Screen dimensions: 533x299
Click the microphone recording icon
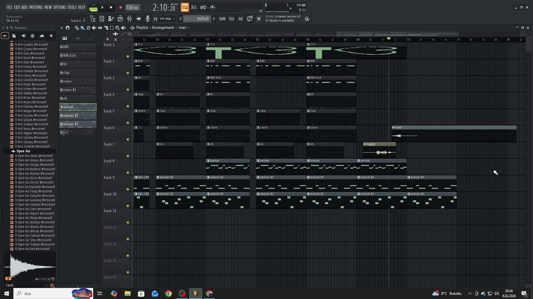tap(147, 19)
